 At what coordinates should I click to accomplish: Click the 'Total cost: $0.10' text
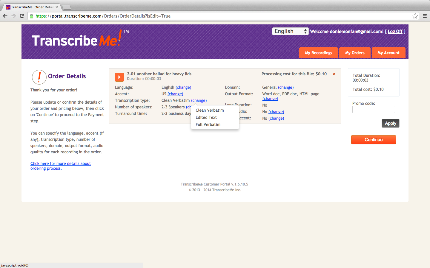pos(368,89)
